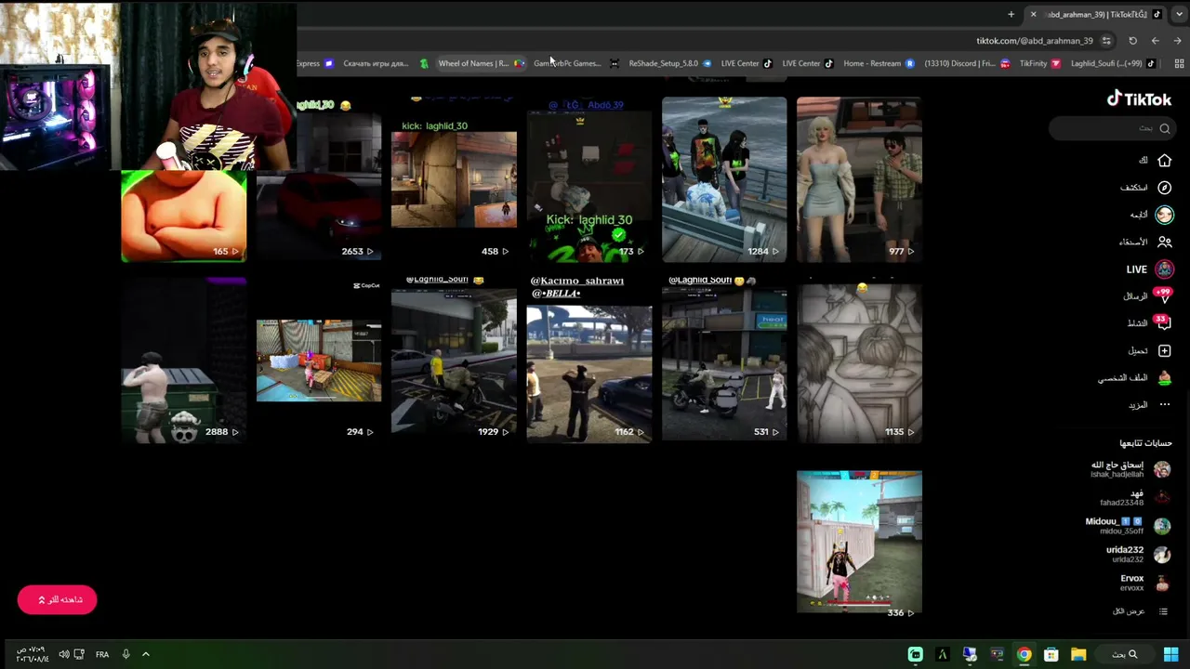1190x669 pixels.
Task: Open motorcycle video with 1929 views
Action: click(x=454, y=360)
